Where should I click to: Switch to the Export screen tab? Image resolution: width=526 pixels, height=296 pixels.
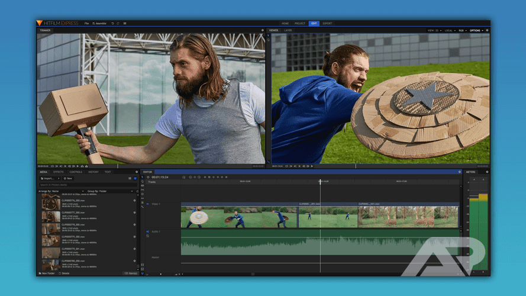(x=327, y=24)
